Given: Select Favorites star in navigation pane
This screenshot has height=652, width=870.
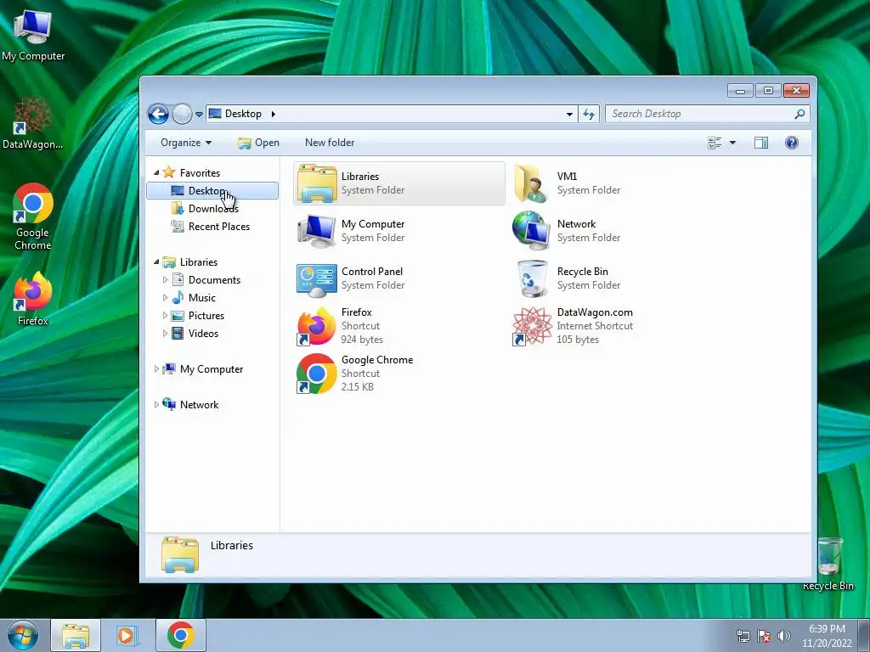Looking at the screenshot, I should (169, 172).
